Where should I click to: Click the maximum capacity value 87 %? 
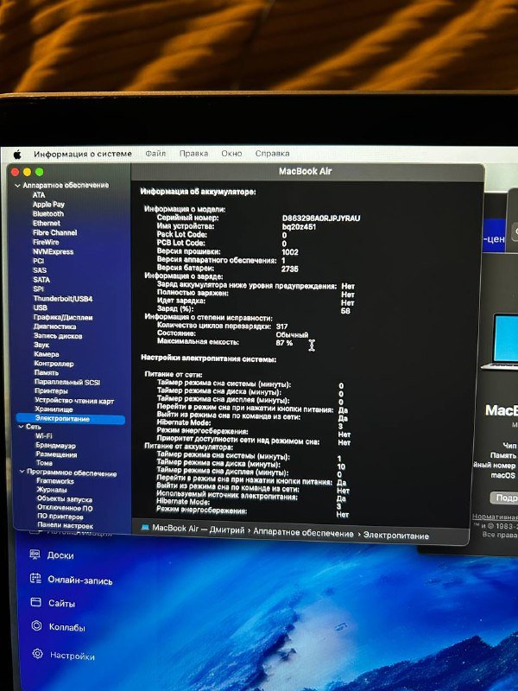tap(284, 343)
